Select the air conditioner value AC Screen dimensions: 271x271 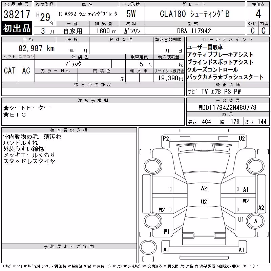tap(26, 70)
